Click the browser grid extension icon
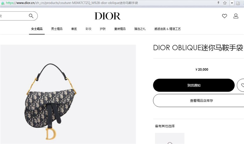Viewport: 244px width, 144px height. (x=238, y=3)
